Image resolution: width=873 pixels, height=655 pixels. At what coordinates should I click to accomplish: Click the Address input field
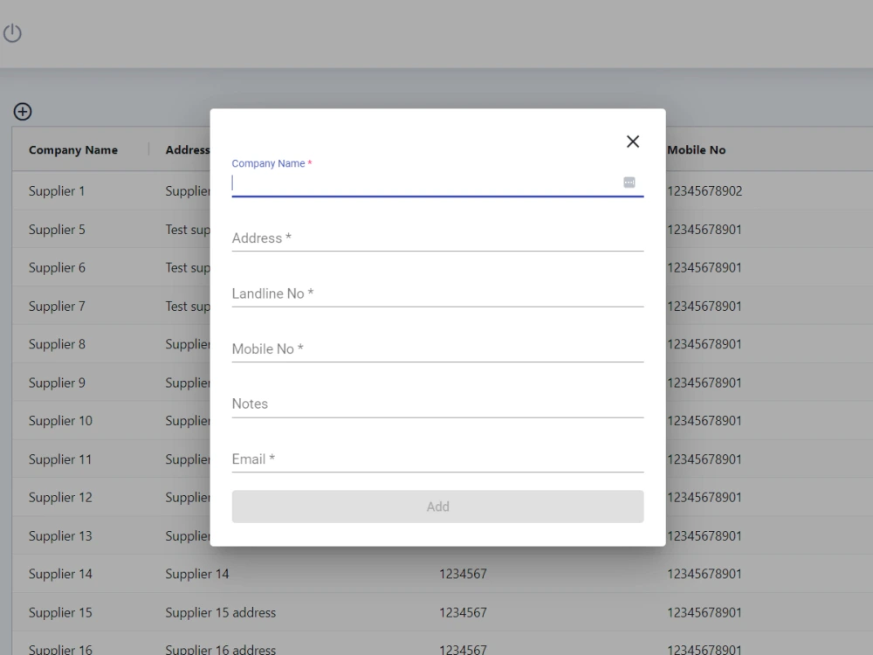point(437,238)
